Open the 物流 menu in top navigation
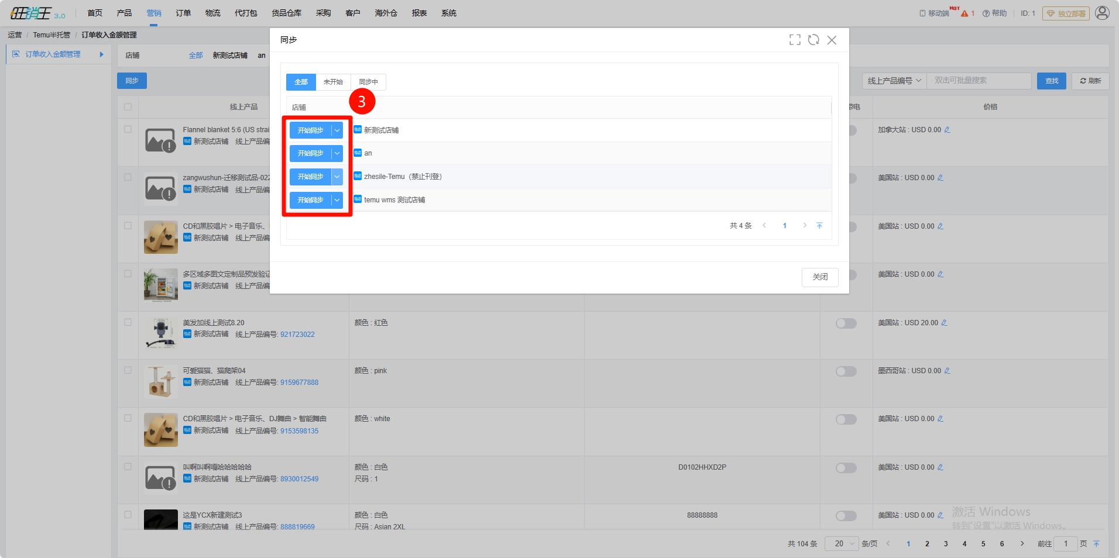This screenshot has height=558, width=1119. (212, 13)
